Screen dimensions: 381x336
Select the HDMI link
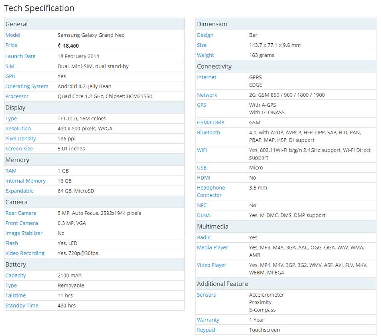click(203, 178)
